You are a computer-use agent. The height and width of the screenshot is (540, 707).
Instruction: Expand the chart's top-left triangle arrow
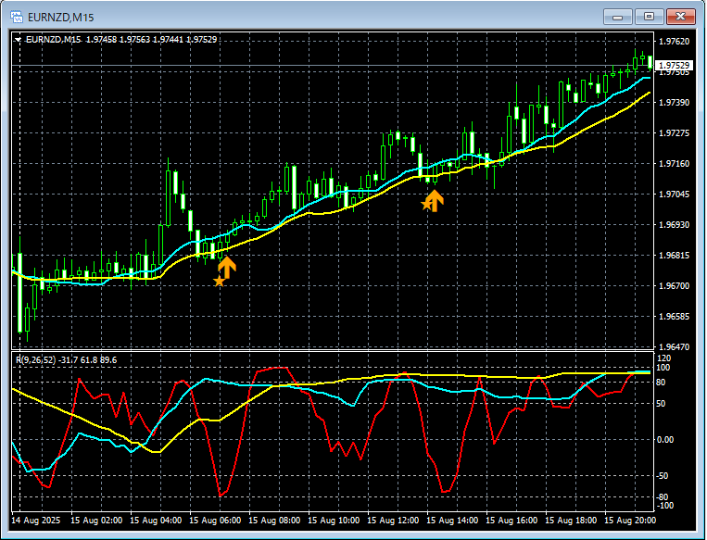18,40
